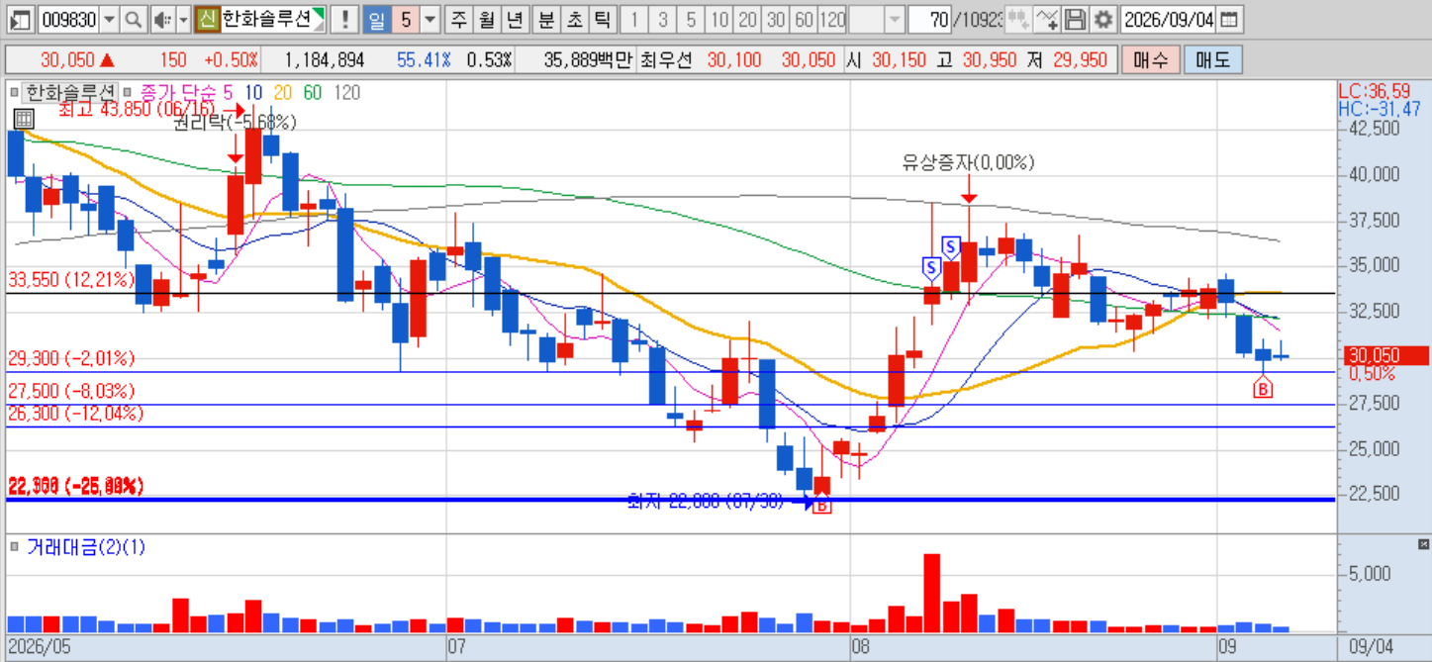Select the 30 interval preset button
Screen dimensions: 1432x662
tap(777, 19)
